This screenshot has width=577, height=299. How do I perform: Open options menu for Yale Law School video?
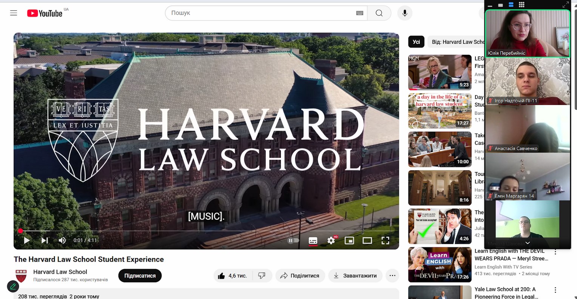click(x=555, y=290)
